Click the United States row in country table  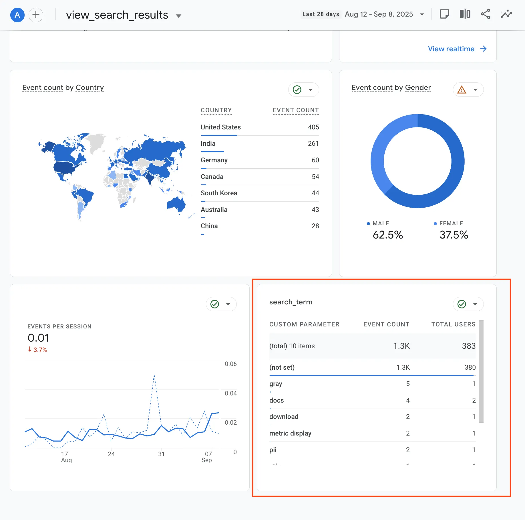220,127
